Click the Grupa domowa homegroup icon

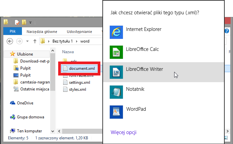tap(13, 117)
